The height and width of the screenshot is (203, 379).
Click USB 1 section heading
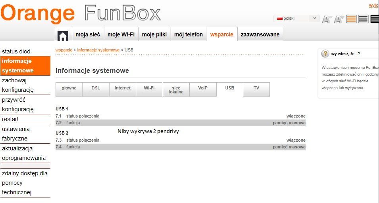[62, 109]
